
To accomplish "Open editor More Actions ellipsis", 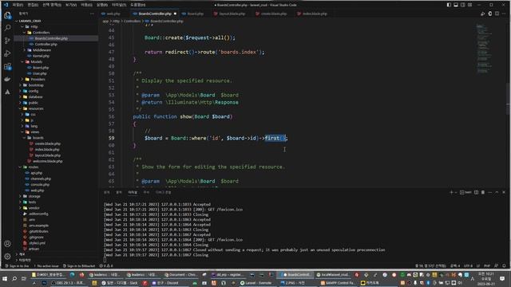I will (504, 14).
